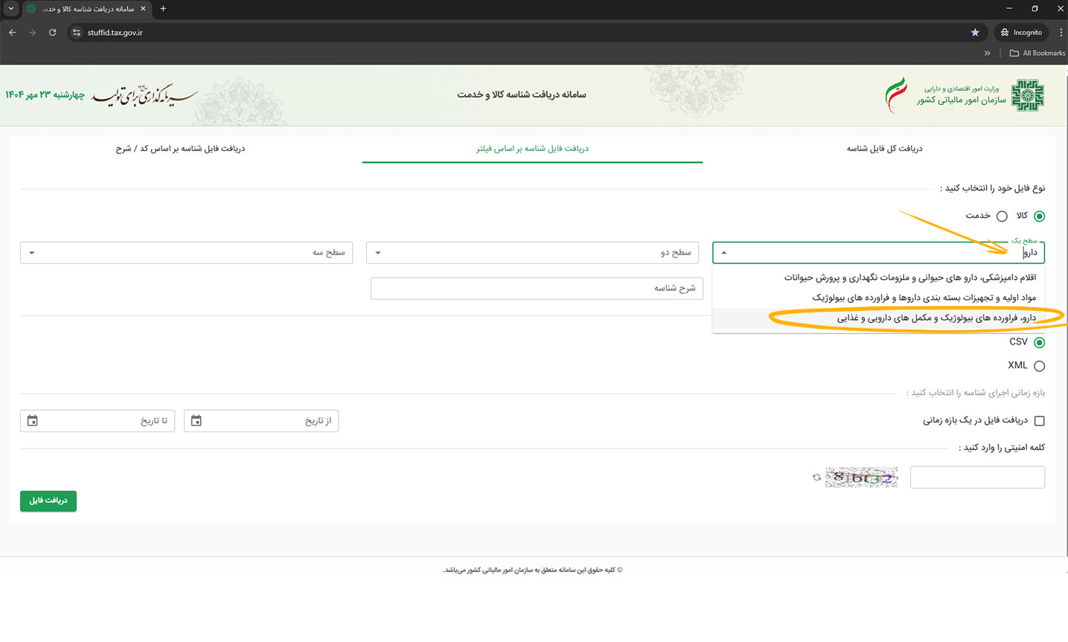Select the XML file format option

click(1039, 366)
